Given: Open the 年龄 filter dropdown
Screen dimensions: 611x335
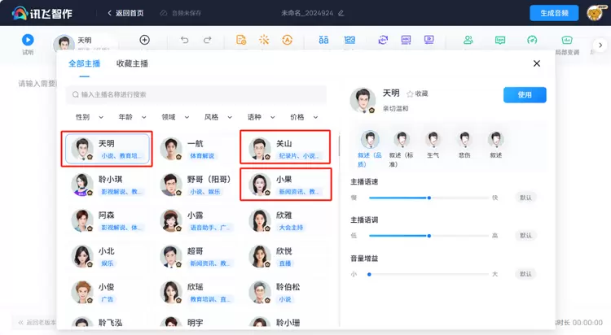Looking at the screenshot, I should point(130,117).
